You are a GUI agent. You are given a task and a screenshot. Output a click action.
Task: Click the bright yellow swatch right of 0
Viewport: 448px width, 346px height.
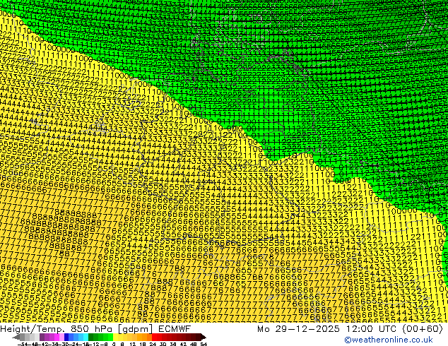(115, 338)
